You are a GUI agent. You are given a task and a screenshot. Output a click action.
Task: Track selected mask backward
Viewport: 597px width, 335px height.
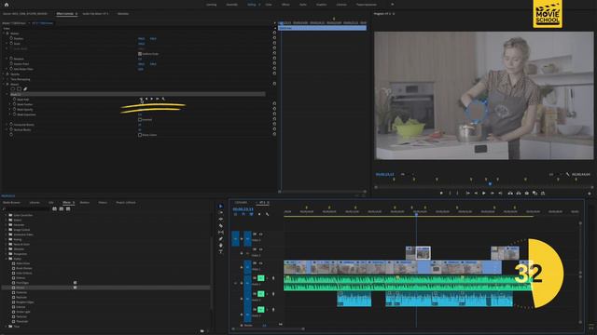(146, 99)
